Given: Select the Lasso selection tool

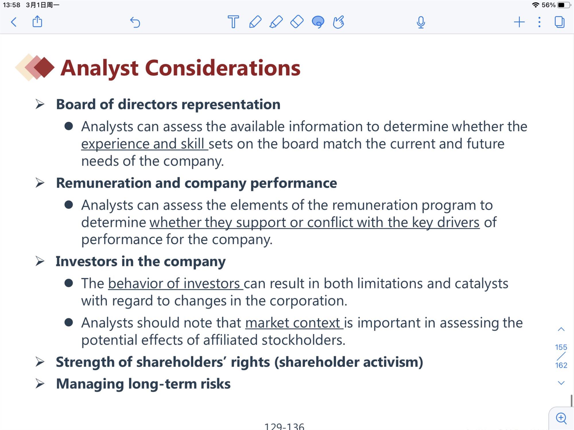Looking at the screenshot, I should click(x=318, y=22).
